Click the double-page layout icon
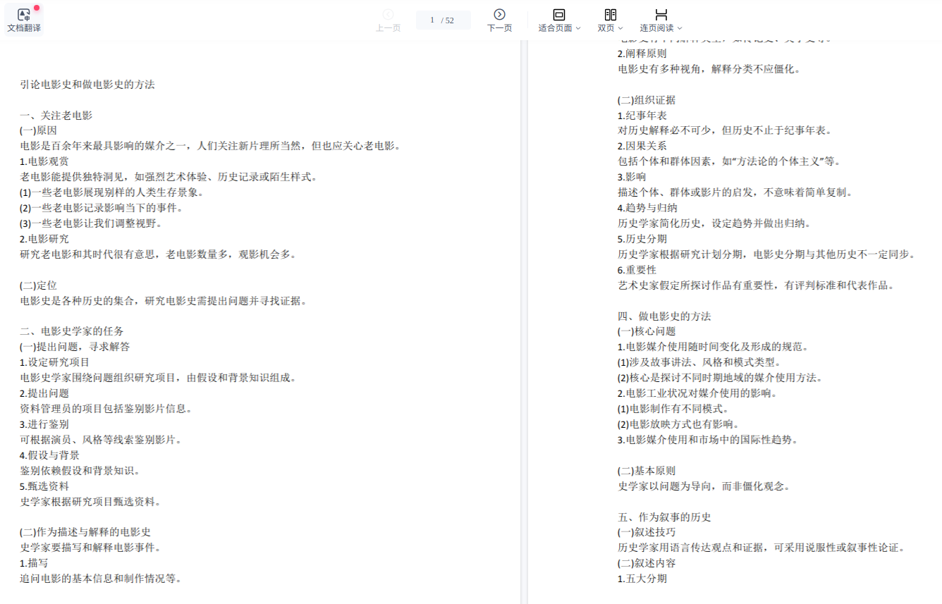Screen dimensions: 942x604 click(610, 14)
